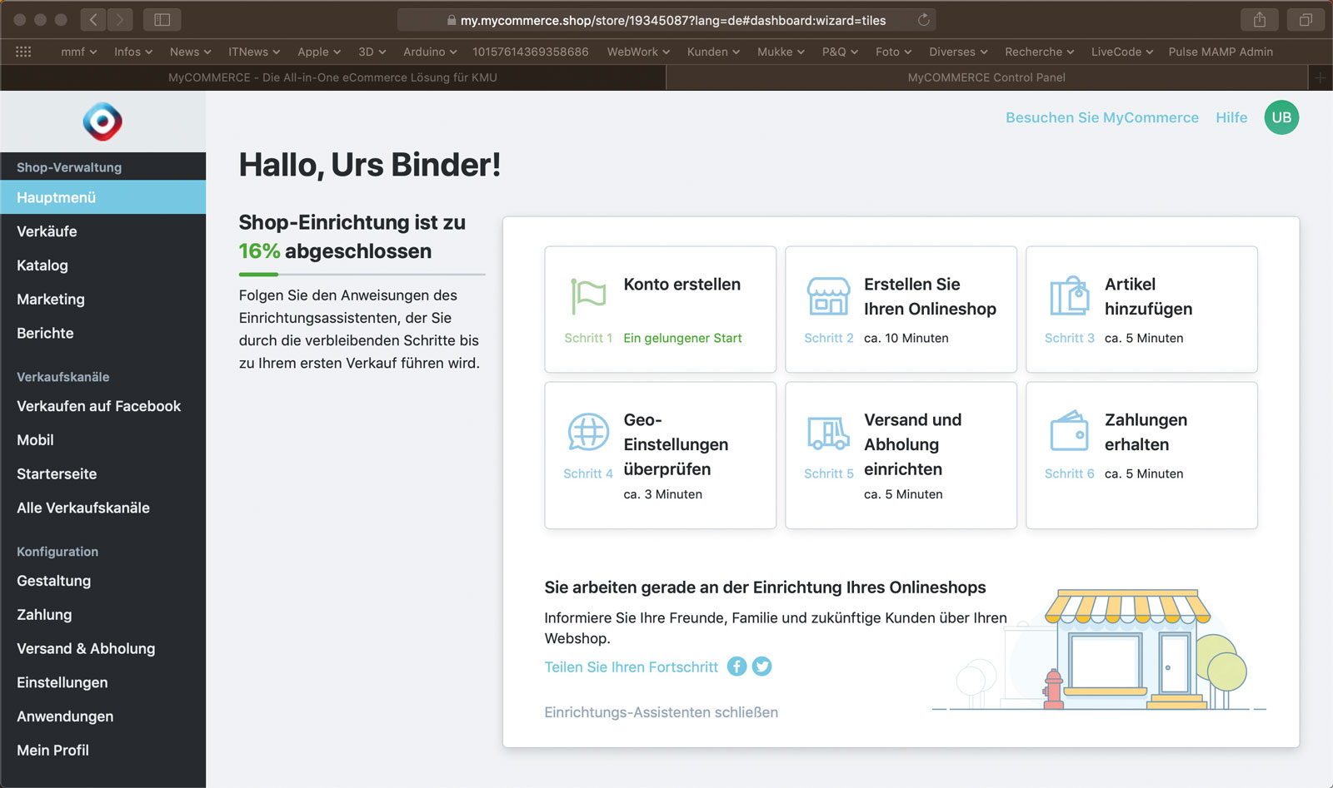Click the Artikel hinzufügen card title

(1148, 296)
